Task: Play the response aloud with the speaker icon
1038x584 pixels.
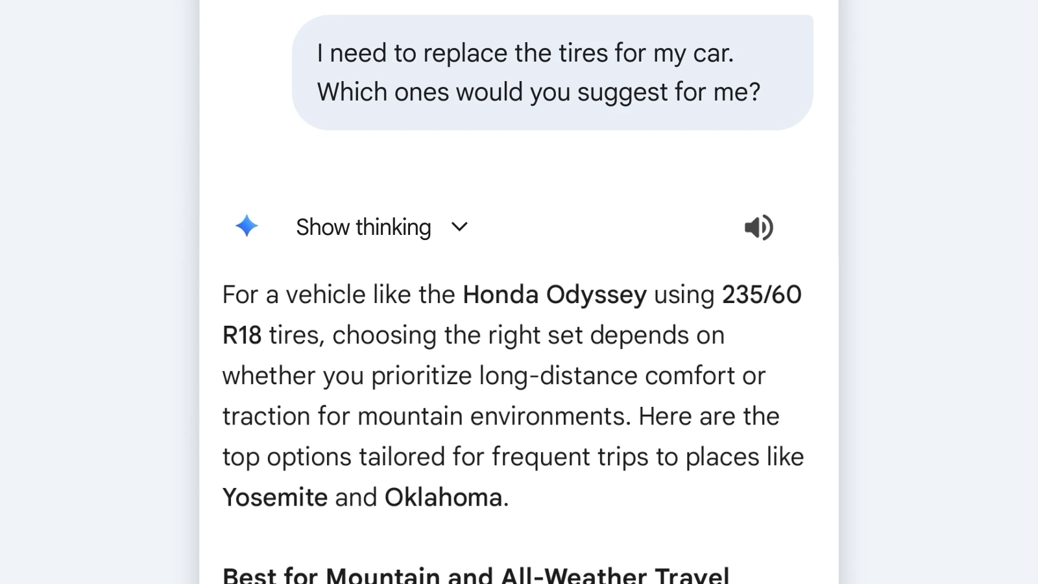Action: (x=758, y=227)
